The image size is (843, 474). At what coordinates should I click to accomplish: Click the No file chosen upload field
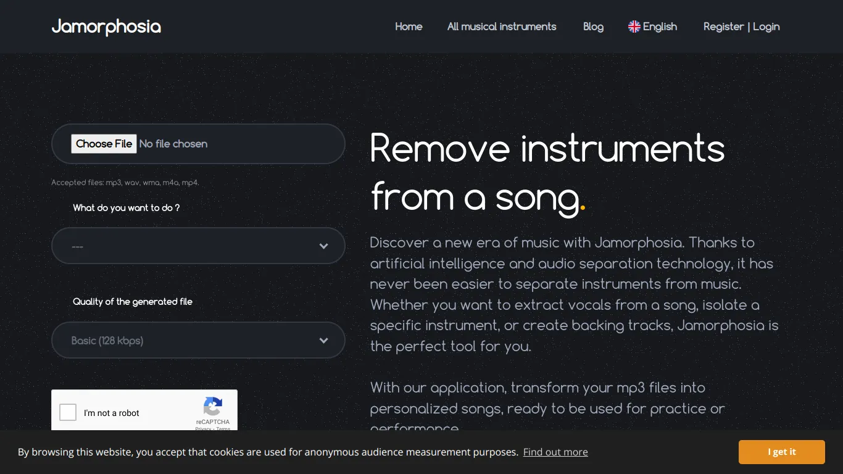(x=198, y=144)
